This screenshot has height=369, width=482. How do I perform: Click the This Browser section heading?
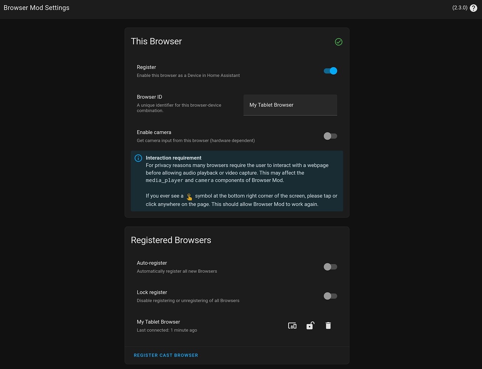(156, 41)
